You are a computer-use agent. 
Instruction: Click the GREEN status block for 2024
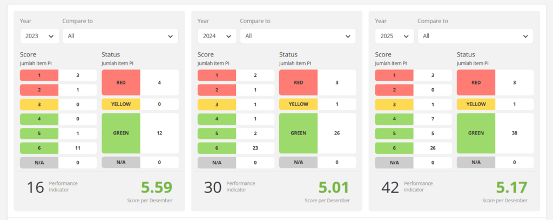coord(298,133)
